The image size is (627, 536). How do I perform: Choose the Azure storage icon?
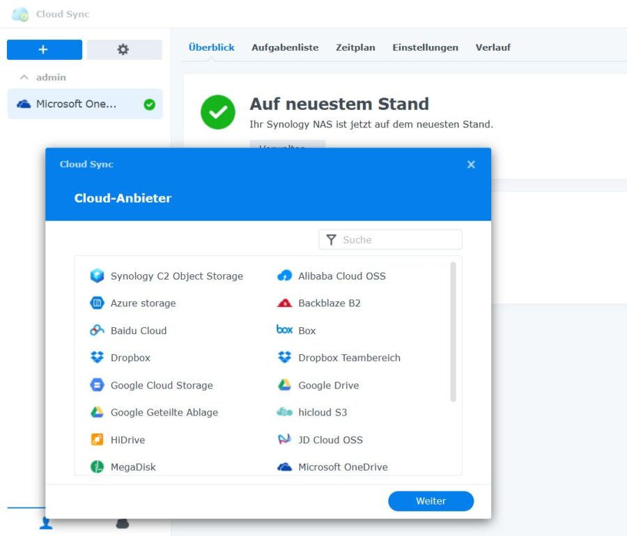[97, 303]
